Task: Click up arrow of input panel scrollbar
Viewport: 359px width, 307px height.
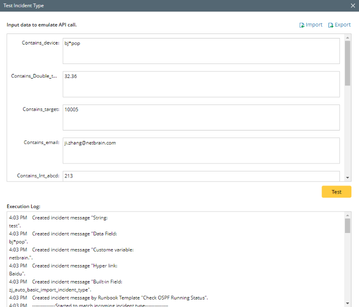Action: pos(347,37)
